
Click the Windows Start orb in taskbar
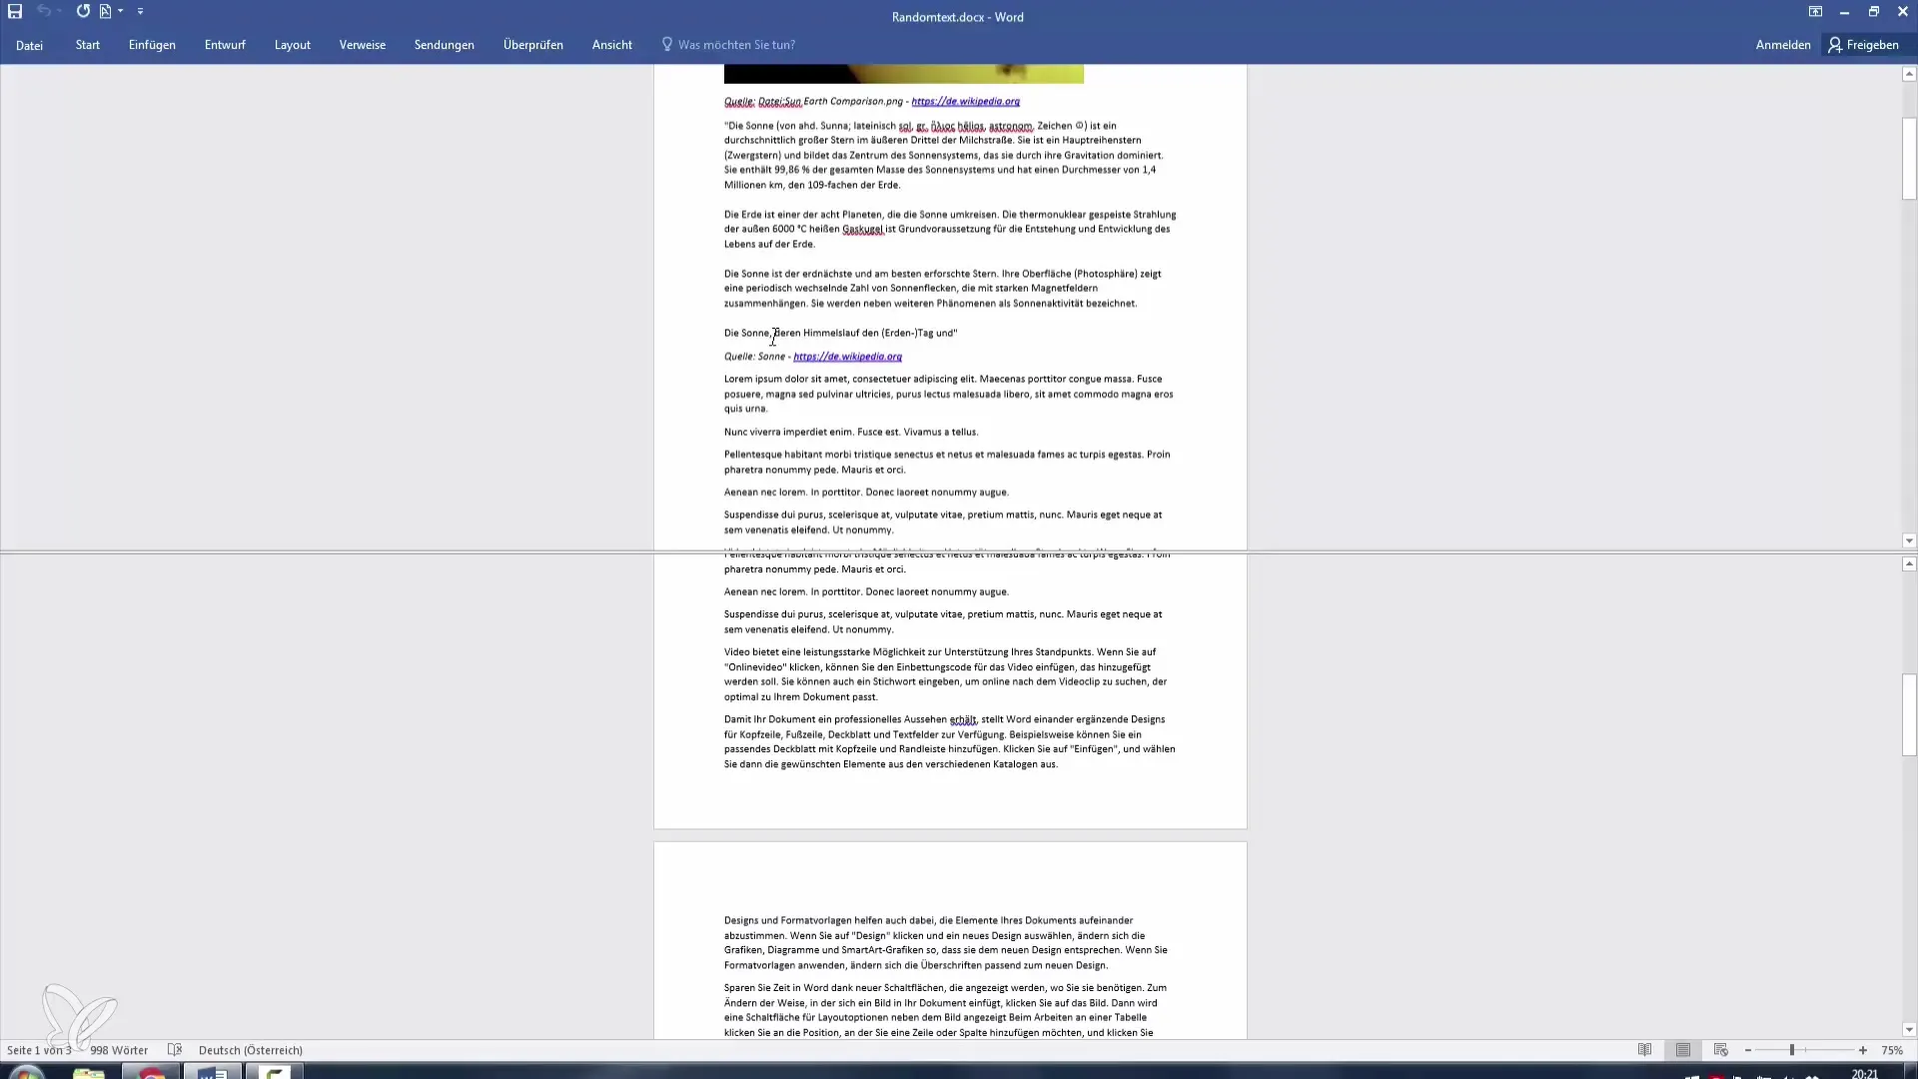click(x=27, y=1072)
